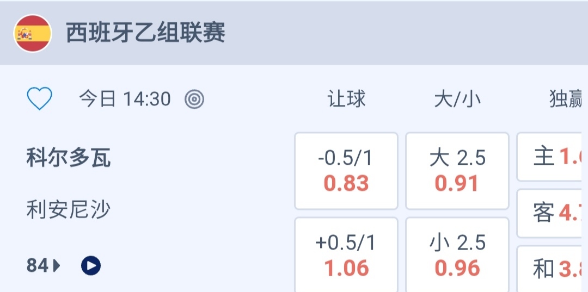Pick Under 2.5 (小) at 0.96

tap(457, 255)
